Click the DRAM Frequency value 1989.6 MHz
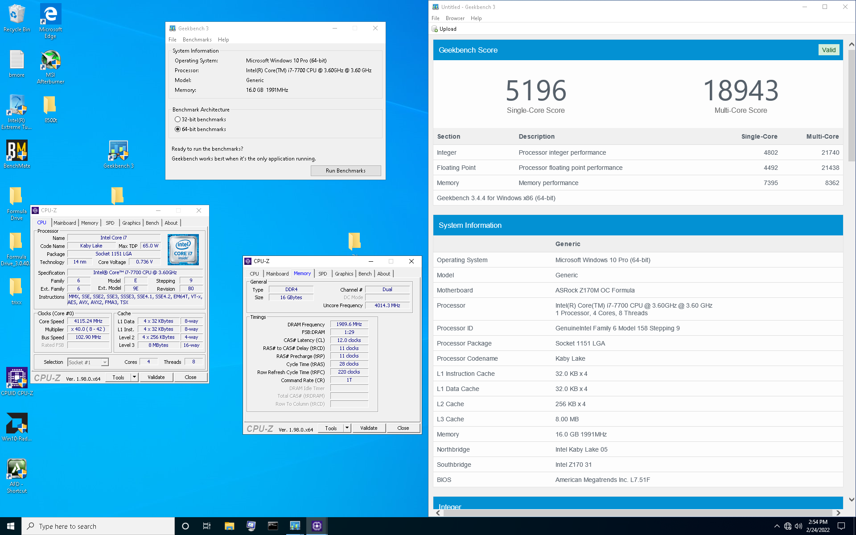Image resolution: width=856 pixels, height=535 pixels. 349,325
